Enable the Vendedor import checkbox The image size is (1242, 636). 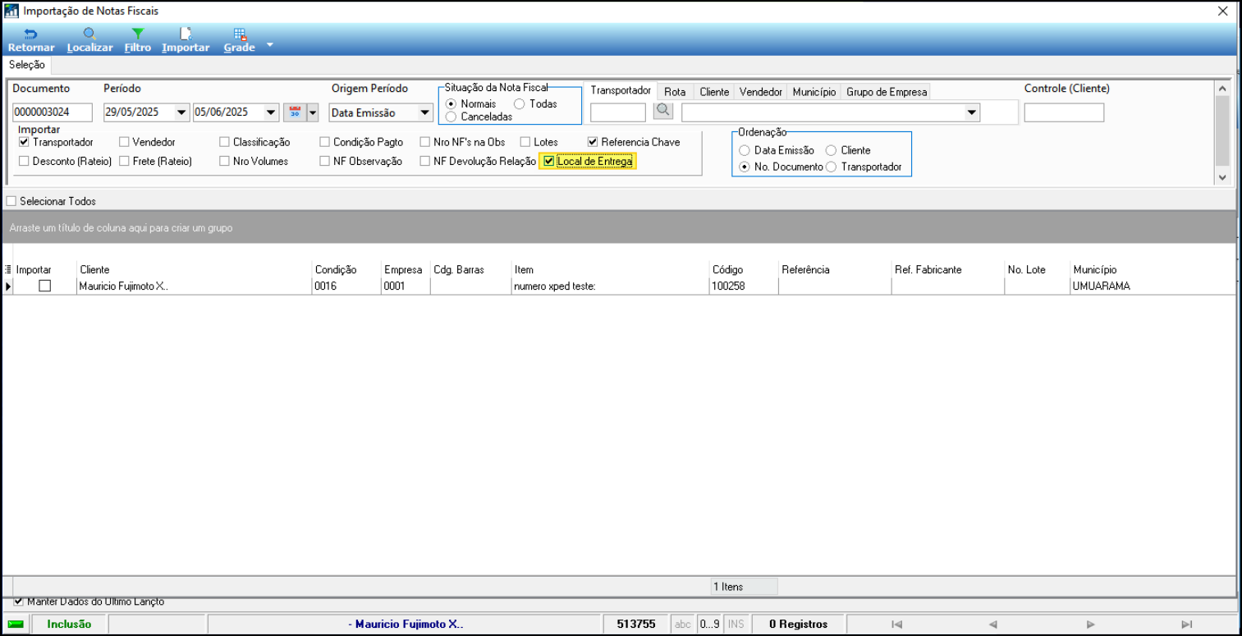click(125, 143)
